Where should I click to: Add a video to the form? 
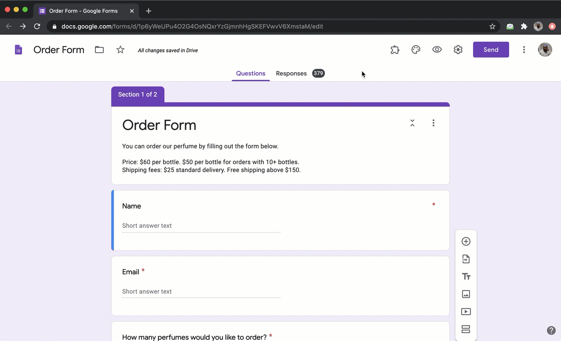(466, 312)
